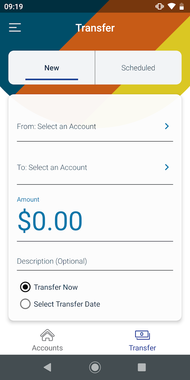
Task: Tap the Transfer money icon
Action: pyautogui.click(x=142, y=335)
